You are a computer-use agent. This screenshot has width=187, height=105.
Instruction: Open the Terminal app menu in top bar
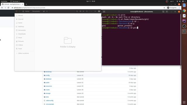click(15, 1)
